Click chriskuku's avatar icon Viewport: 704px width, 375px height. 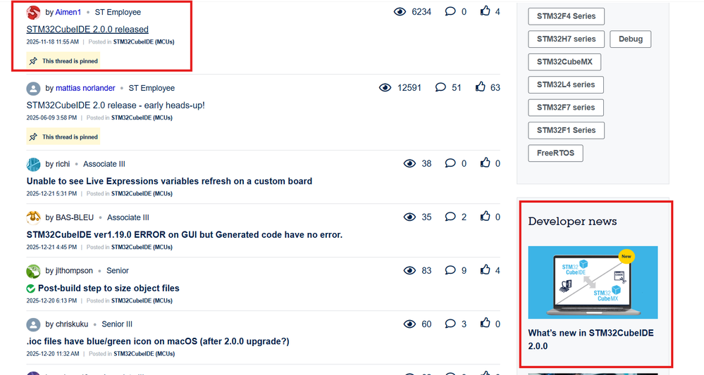[x=33, y=324]
